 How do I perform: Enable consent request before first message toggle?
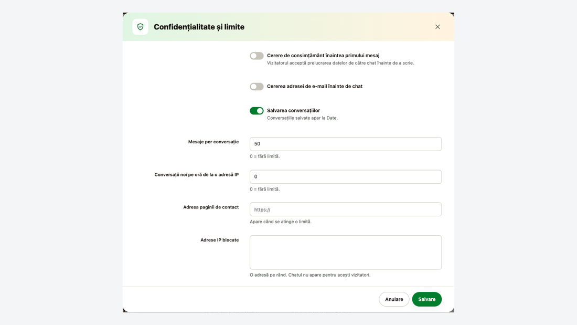coord(257,56)
